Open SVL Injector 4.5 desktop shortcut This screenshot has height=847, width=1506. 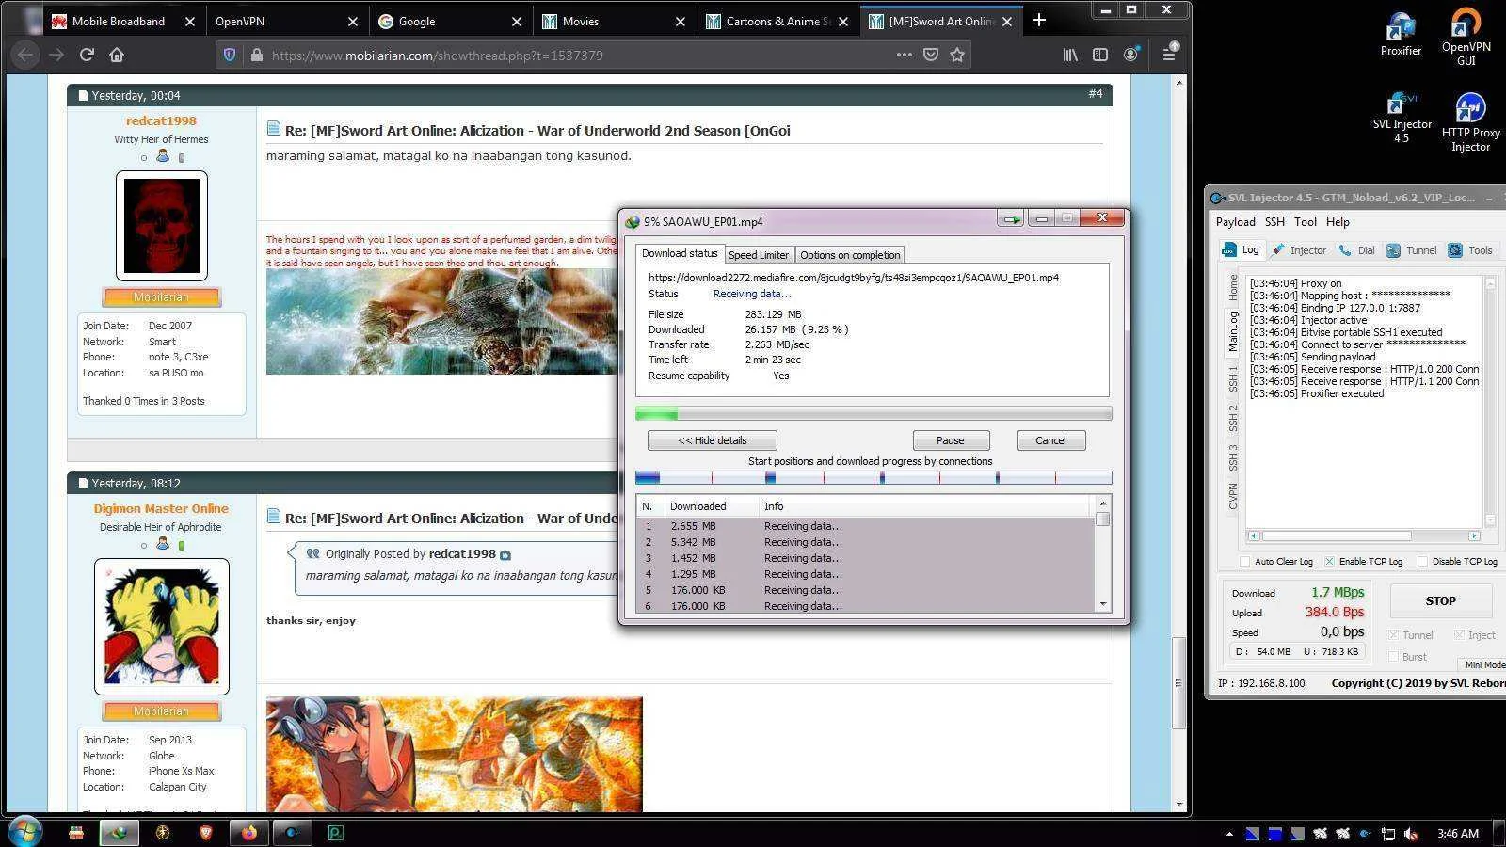(x=1402, y=117)
